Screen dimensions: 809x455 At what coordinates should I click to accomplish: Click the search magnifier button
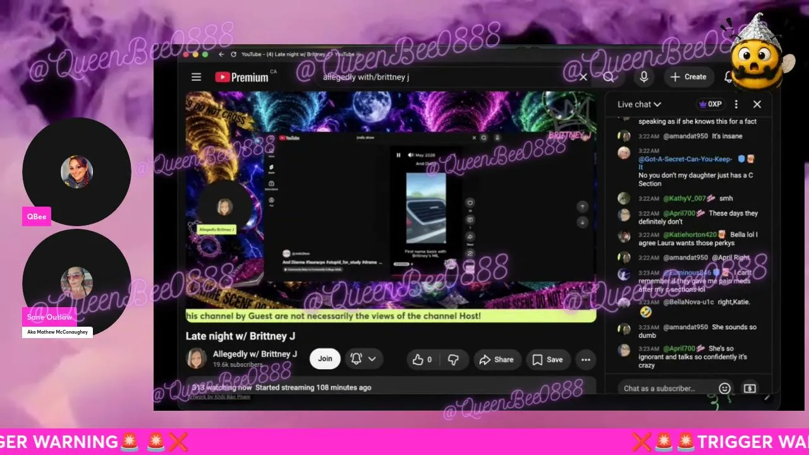point(608,77)
